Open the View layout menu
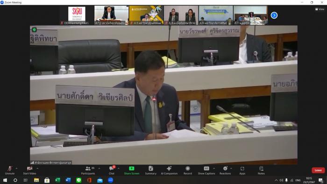The height and width of the screenshot is (184, 327). (320, 9)
